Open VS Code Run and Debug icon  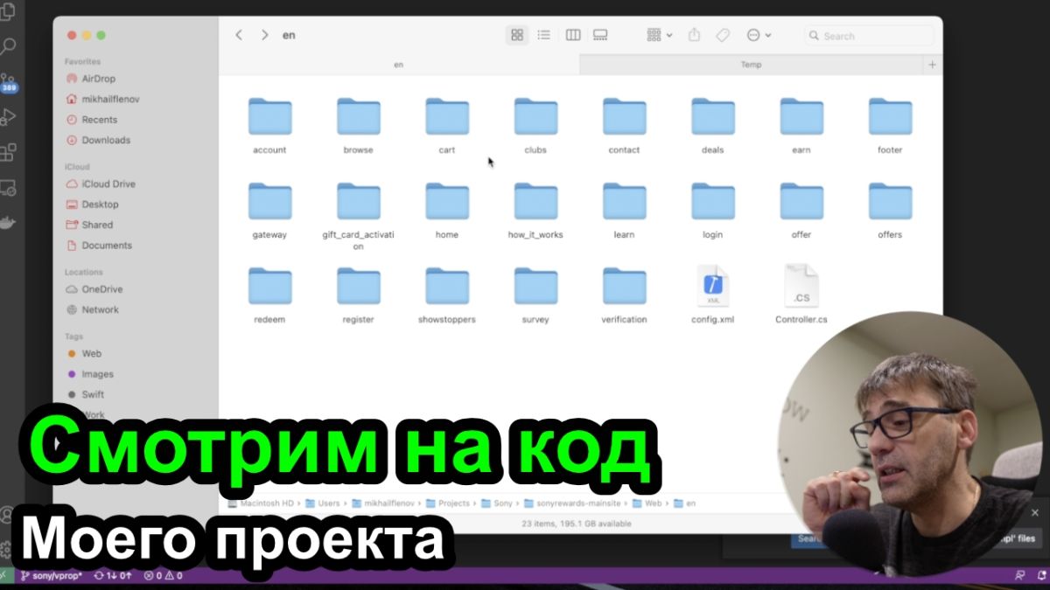(9, 116)
